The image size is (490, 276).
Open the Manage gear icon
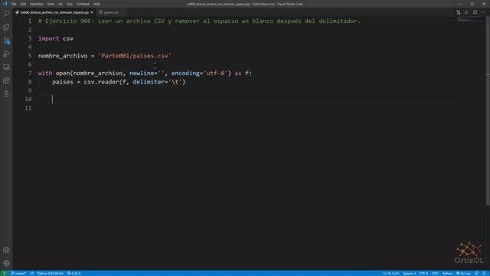6,263
